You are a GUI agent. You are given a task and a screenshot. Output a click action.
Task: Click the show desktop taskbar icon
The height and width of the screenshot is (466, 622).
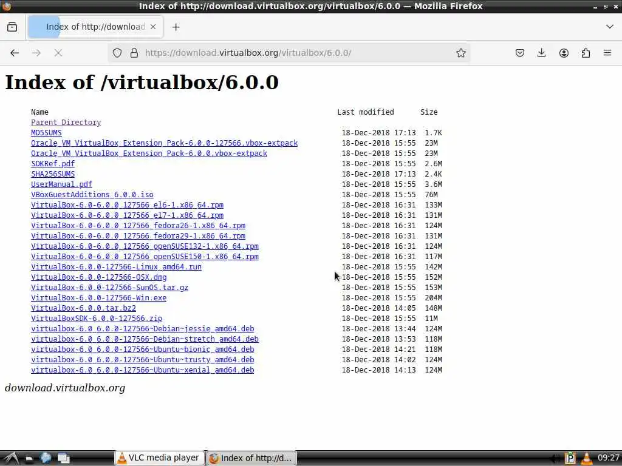pos(63,458)
